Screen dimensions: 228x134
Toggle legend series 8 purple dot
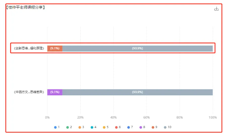pos(141,127)
